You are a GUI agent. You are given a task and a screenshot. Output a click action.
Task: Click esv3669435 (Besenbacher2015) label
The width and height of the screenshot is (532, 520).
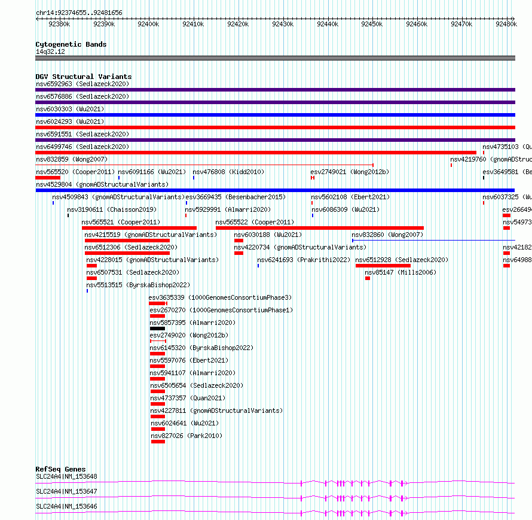pos(236,197)
